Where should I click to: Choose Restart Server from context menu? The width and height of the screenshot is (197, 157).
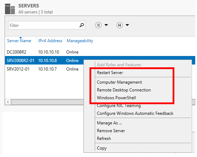point(110,73)
